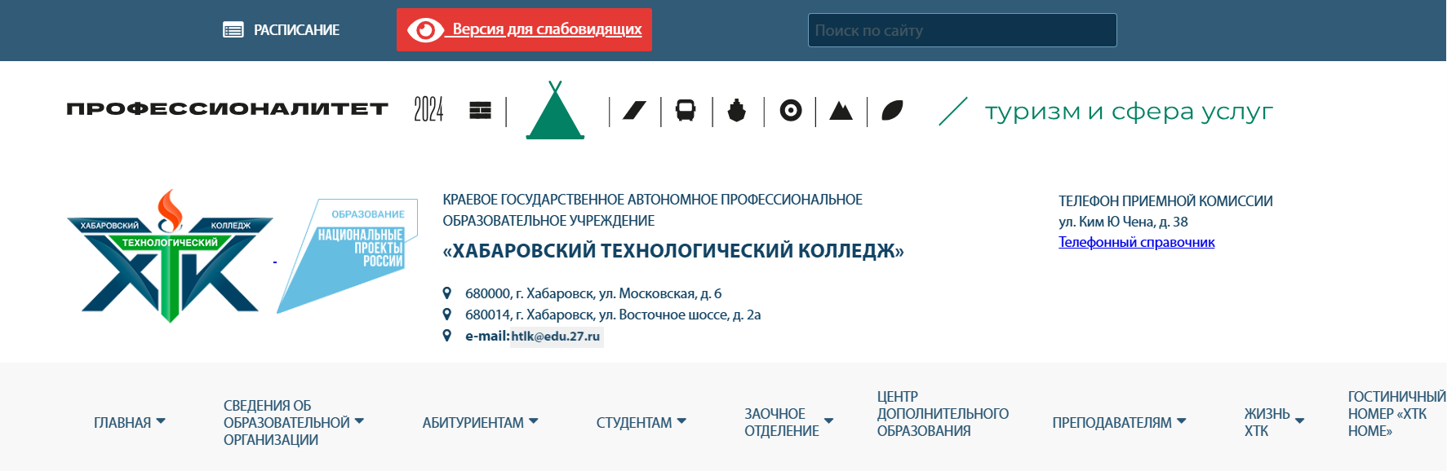Screen dimensions: 1447x471
Task: Click the Национальные проекты России logo
Action: click(x=348, y=256)
